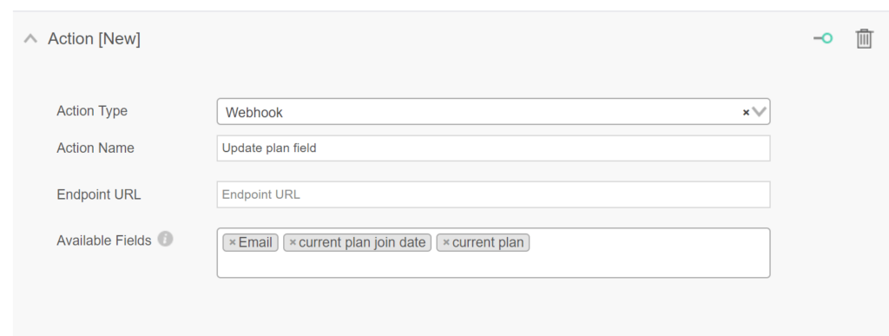The image size is (889, 336).
Task: Select the Webhook combo box text
Action: pos(254,112)
